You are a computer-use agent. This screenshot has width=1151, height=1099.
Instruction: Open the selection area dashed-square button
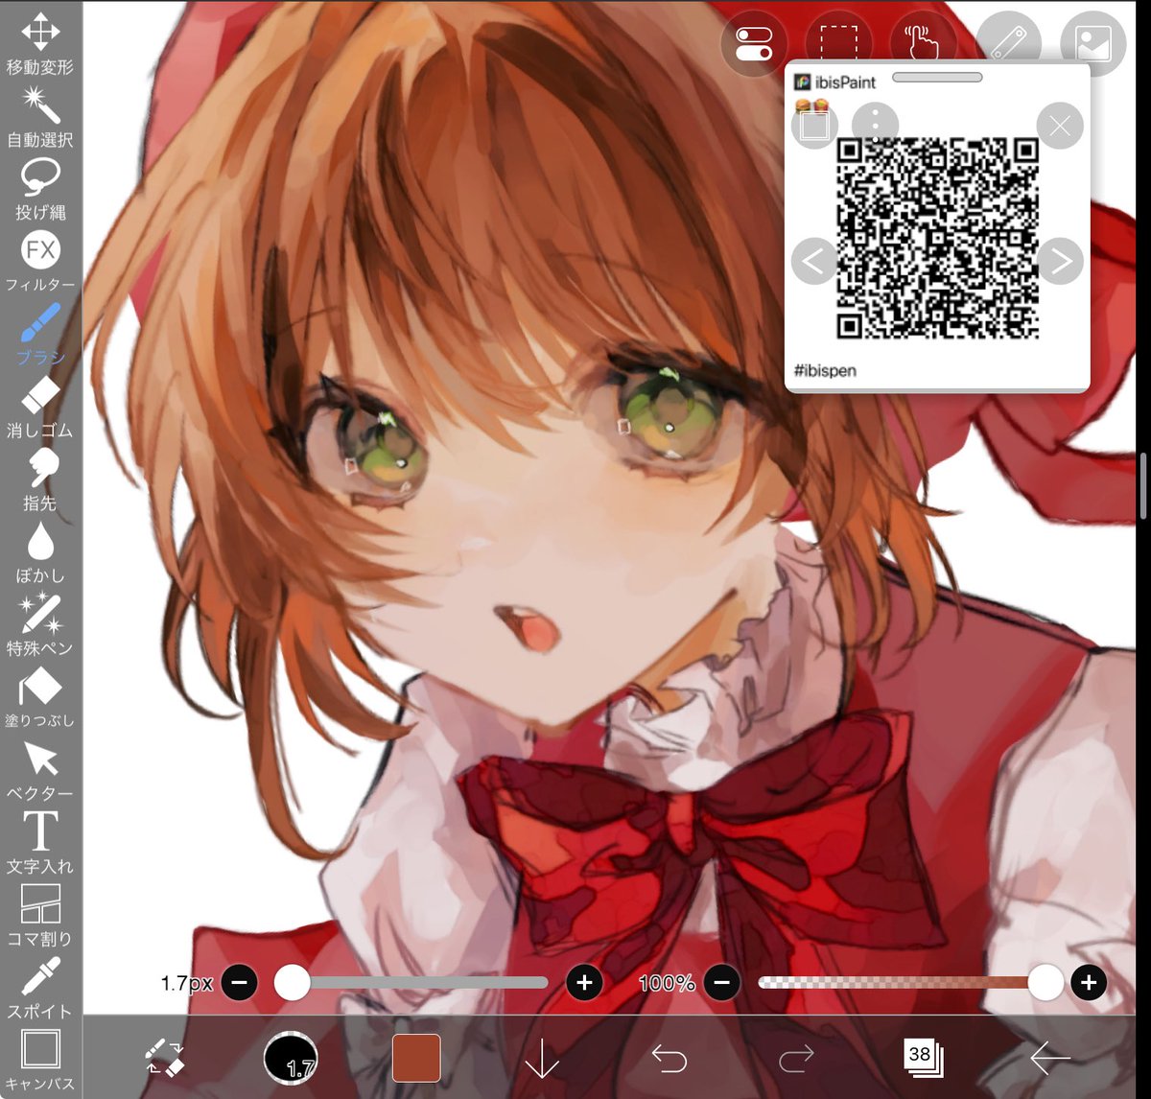pyautogui.click(x=838, y=43)
